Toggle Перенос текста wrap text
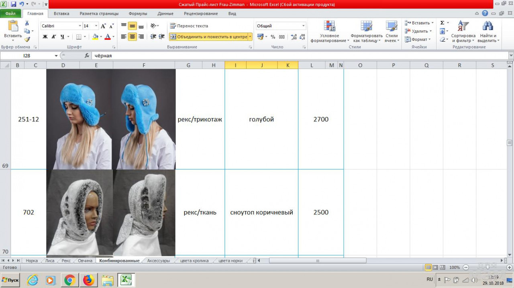Image resolution: width=514 pixels, height=288 pixels. [189, 26]
